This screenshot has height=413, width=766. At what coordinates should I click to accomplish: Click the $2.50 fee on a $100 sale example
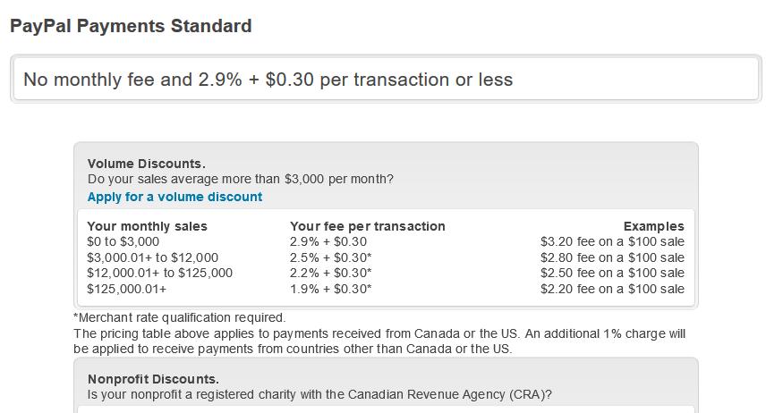[x=612, y=273]
